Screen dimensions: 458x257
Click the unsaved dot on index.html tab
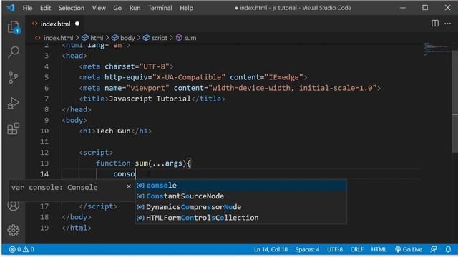[77, 24]
